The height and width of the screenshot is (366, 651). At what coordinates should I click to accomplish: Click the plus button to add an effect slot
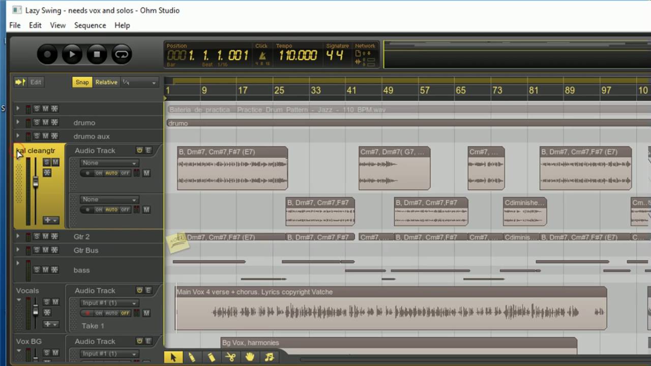pyautogui.click(x=48, y=220)
